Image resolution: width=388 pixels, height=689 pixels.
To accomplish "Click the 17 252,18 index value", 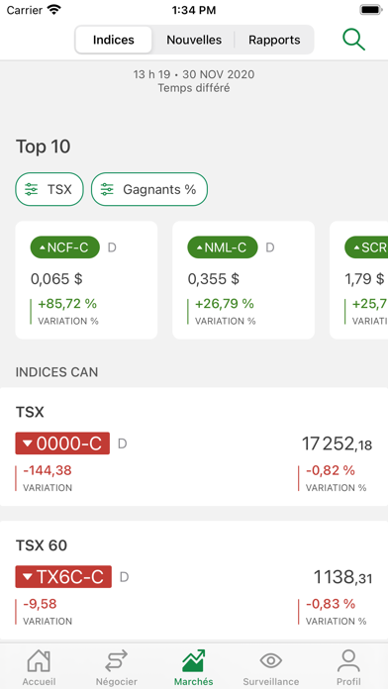I will pyautogui.click(x=338, y=443).
